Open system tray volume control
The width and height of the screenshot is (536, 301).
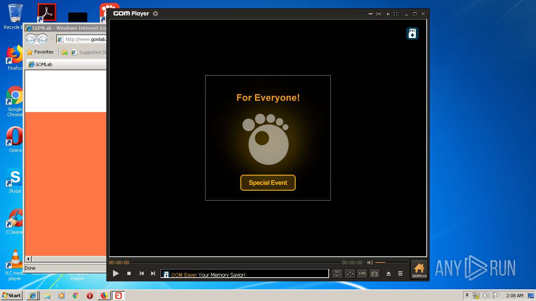coord(486,296)
